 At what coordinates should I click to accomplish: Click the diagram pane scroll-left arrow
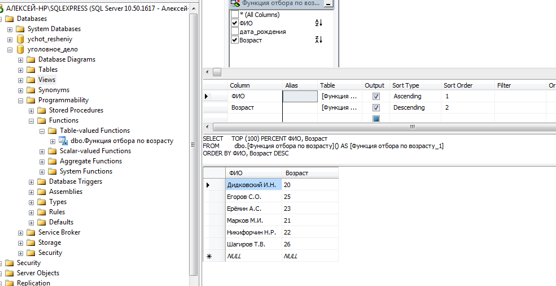coord(207,72)
